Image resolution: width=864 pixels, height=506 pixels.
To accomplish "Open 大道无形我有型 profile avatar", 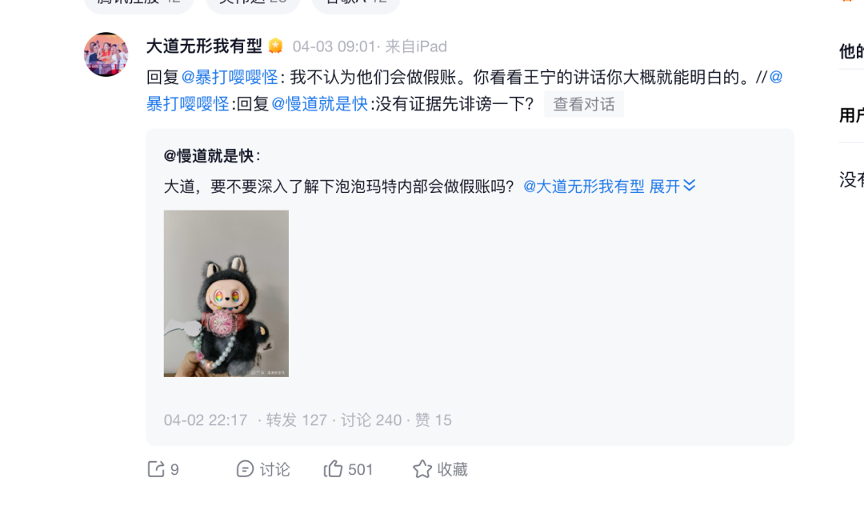I will [106, 54].
